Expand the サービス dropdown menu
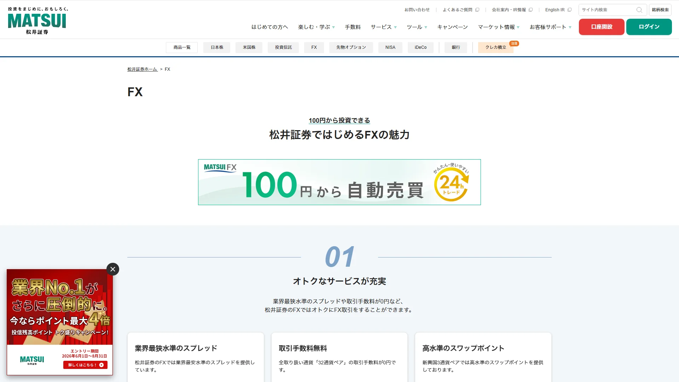The height and width of the screenshot is (382, 679). point(383,27)
